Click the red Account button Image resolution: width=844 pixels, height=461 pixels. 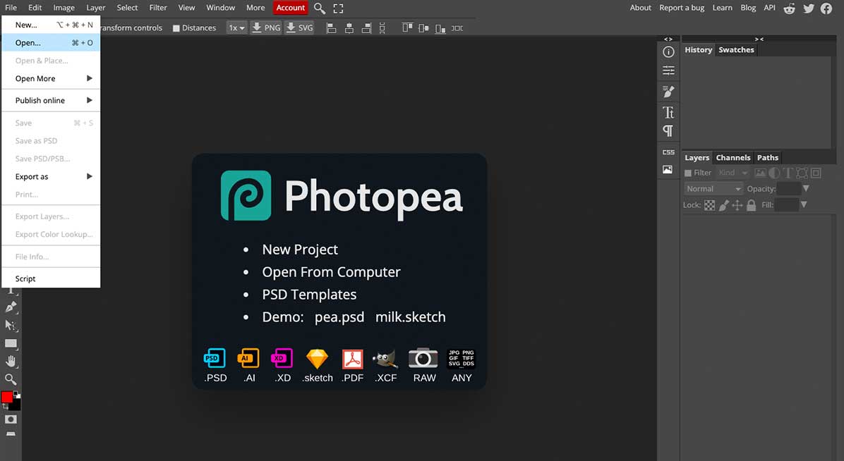[291, 8]
